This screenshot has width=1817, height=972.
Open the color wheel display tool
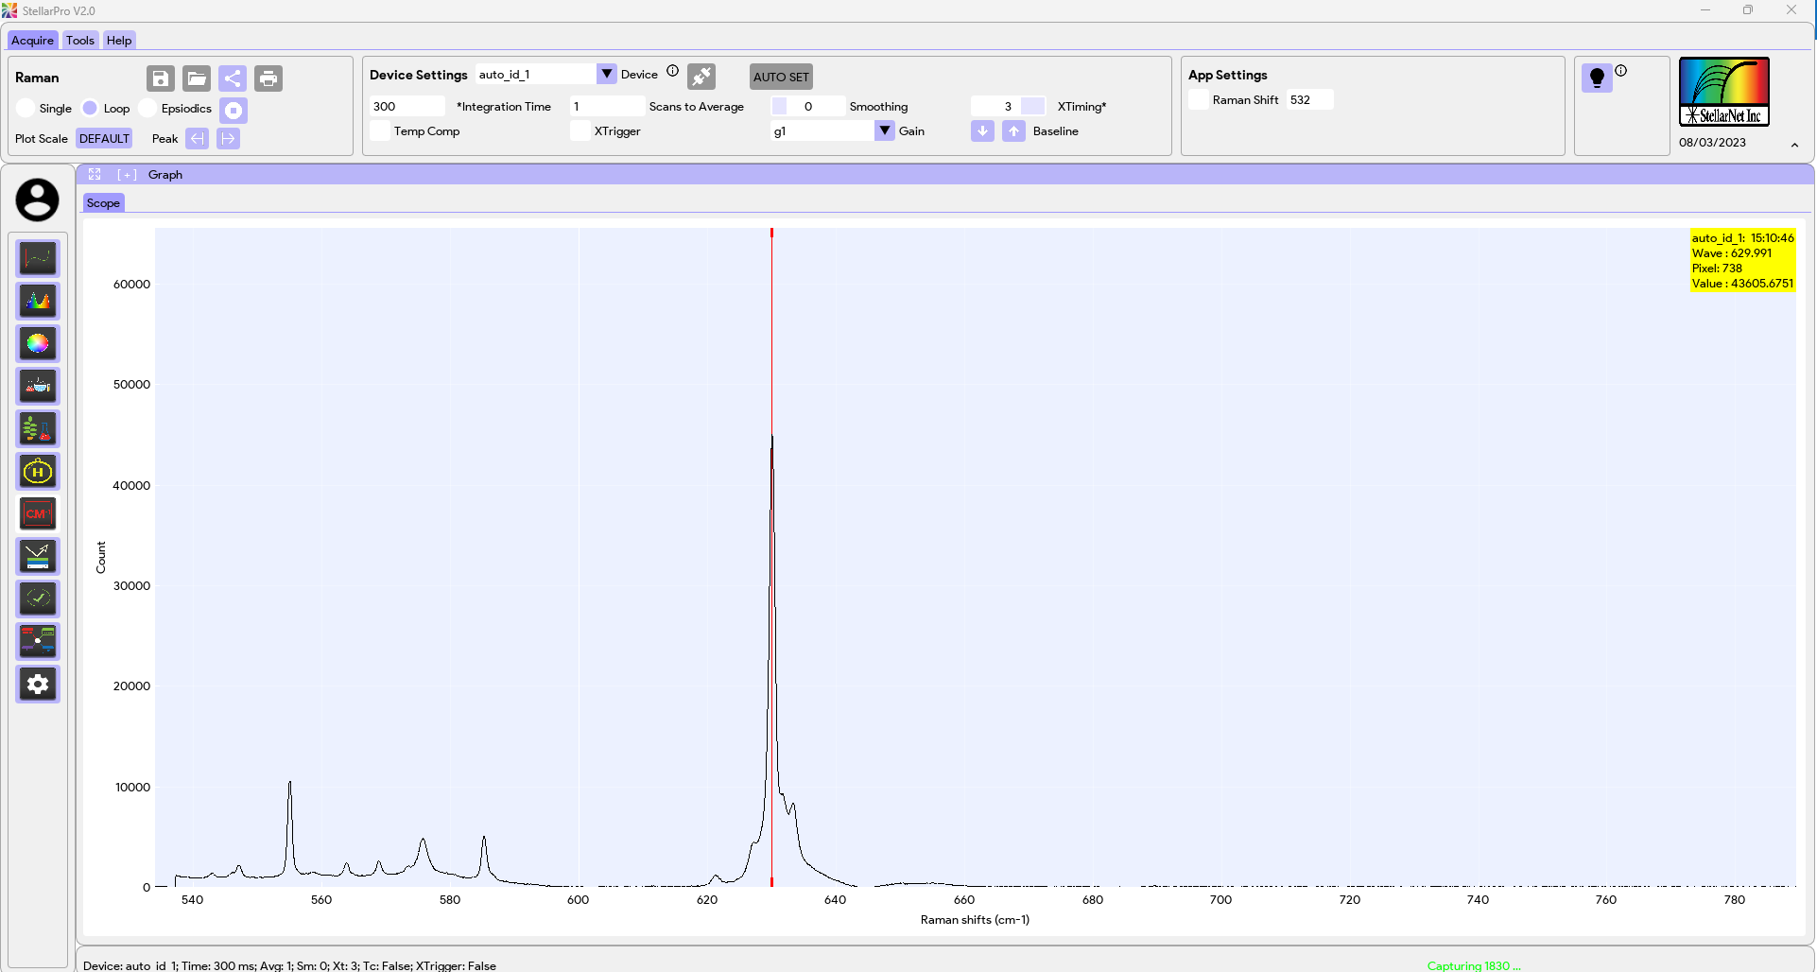38,343
